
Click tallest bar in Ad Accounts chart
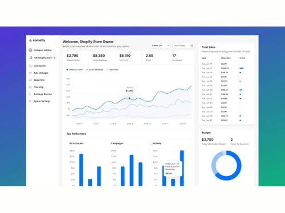pyautogui.click(x=81, y=170)
